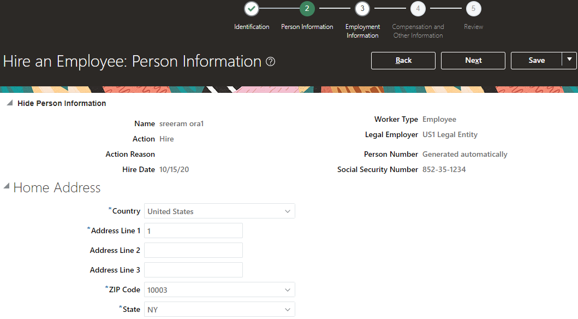Select the completed Identification checkmark icon
This screenshot has height=319, width=578.
252,9
